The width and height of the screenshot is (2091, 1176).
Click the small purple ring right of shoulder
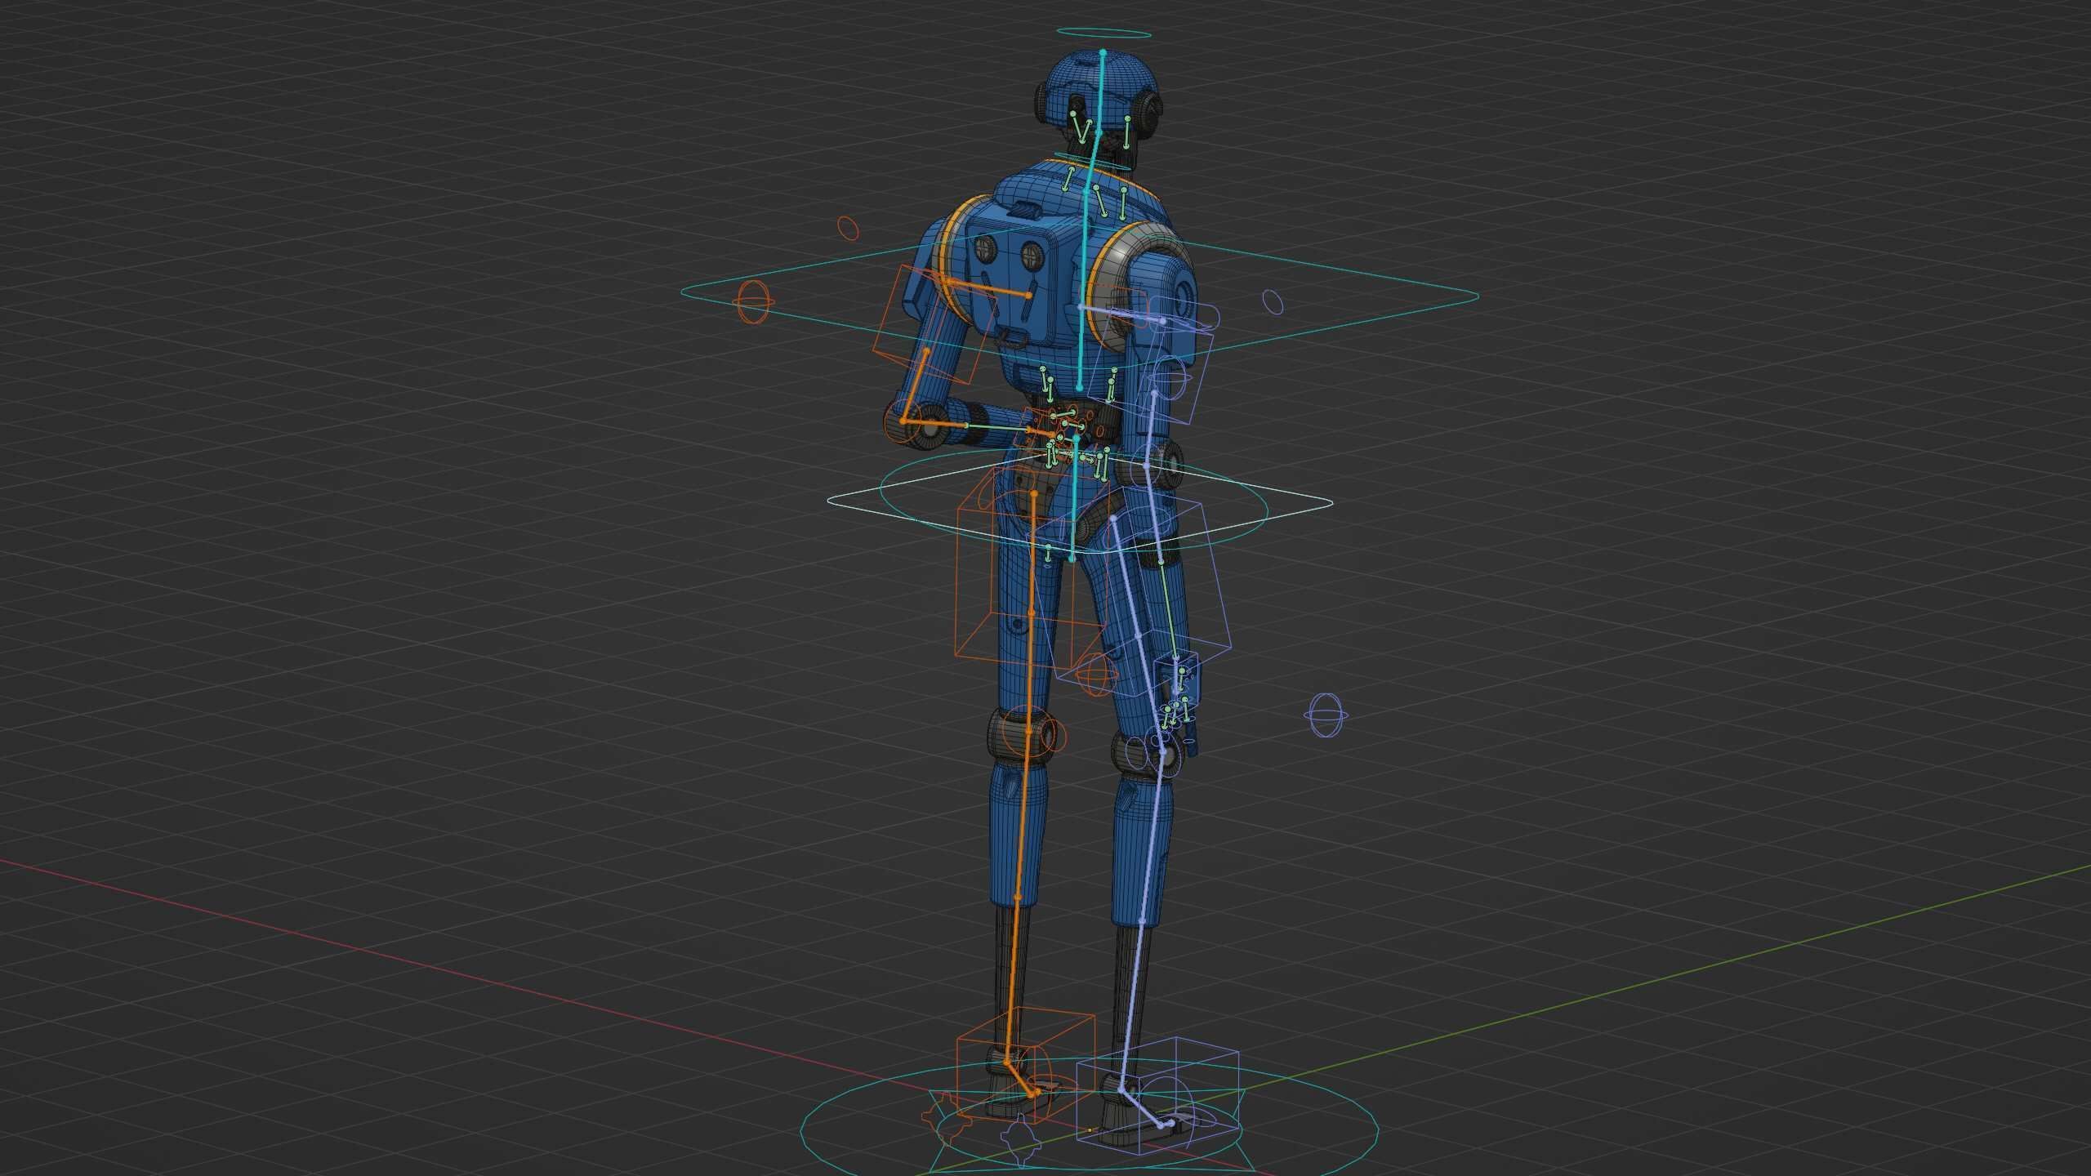(1273, 301)
